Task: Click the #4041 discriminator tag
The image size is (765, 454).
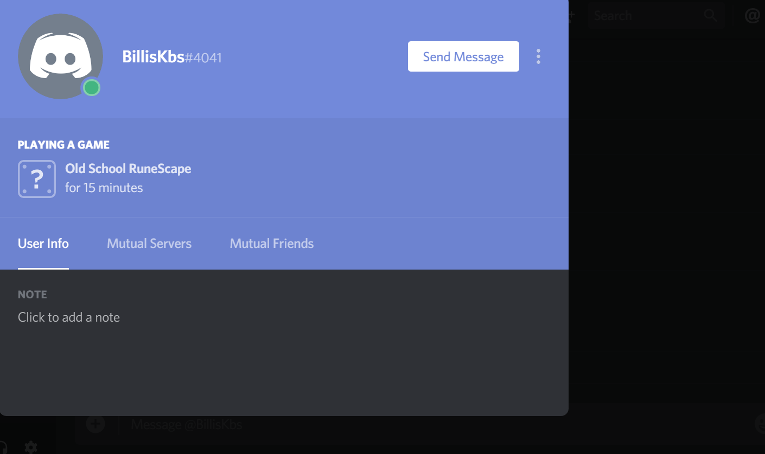Action: [203, 57]
